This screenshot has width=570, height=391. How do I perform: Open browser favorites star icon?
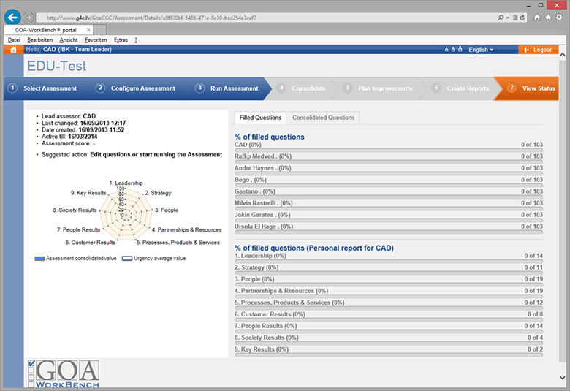(x=548, y=17)
